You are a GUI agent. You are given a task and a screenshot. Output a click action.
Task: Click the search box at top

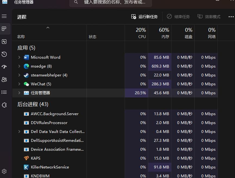coord(109,2)
